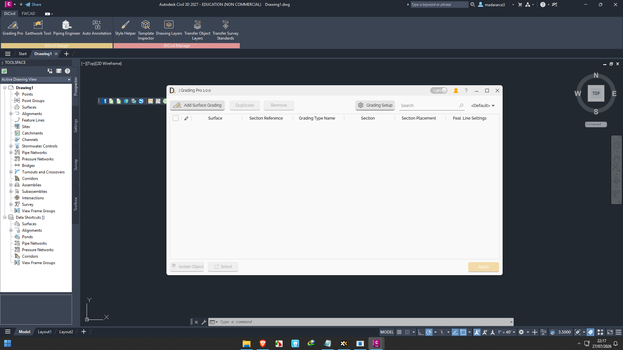Run Transfer Survey Standards
Viewport: 623px width, 350px height.
coord(226,30)
